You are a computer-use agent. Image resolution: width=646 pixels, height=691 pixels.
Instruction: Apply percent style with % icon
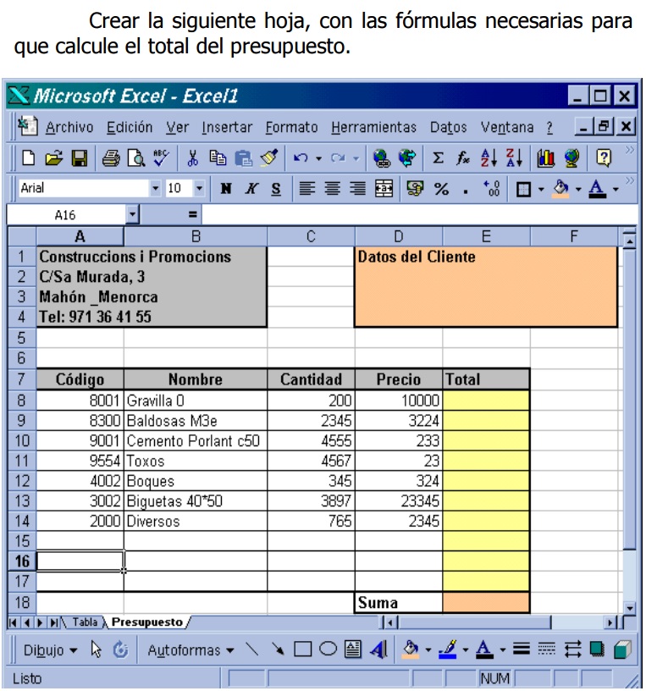tap(441, 189)
